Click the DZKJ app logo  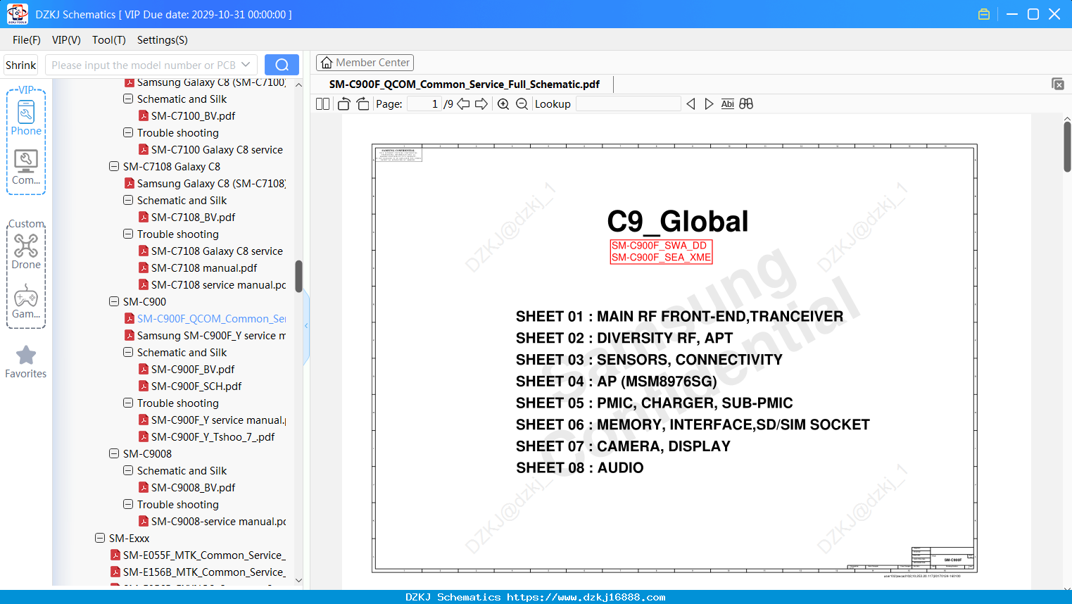(17, 14)
